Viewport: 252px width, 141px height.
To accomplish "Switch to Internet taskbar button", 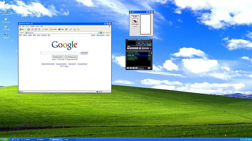I will tap(29, 139).
